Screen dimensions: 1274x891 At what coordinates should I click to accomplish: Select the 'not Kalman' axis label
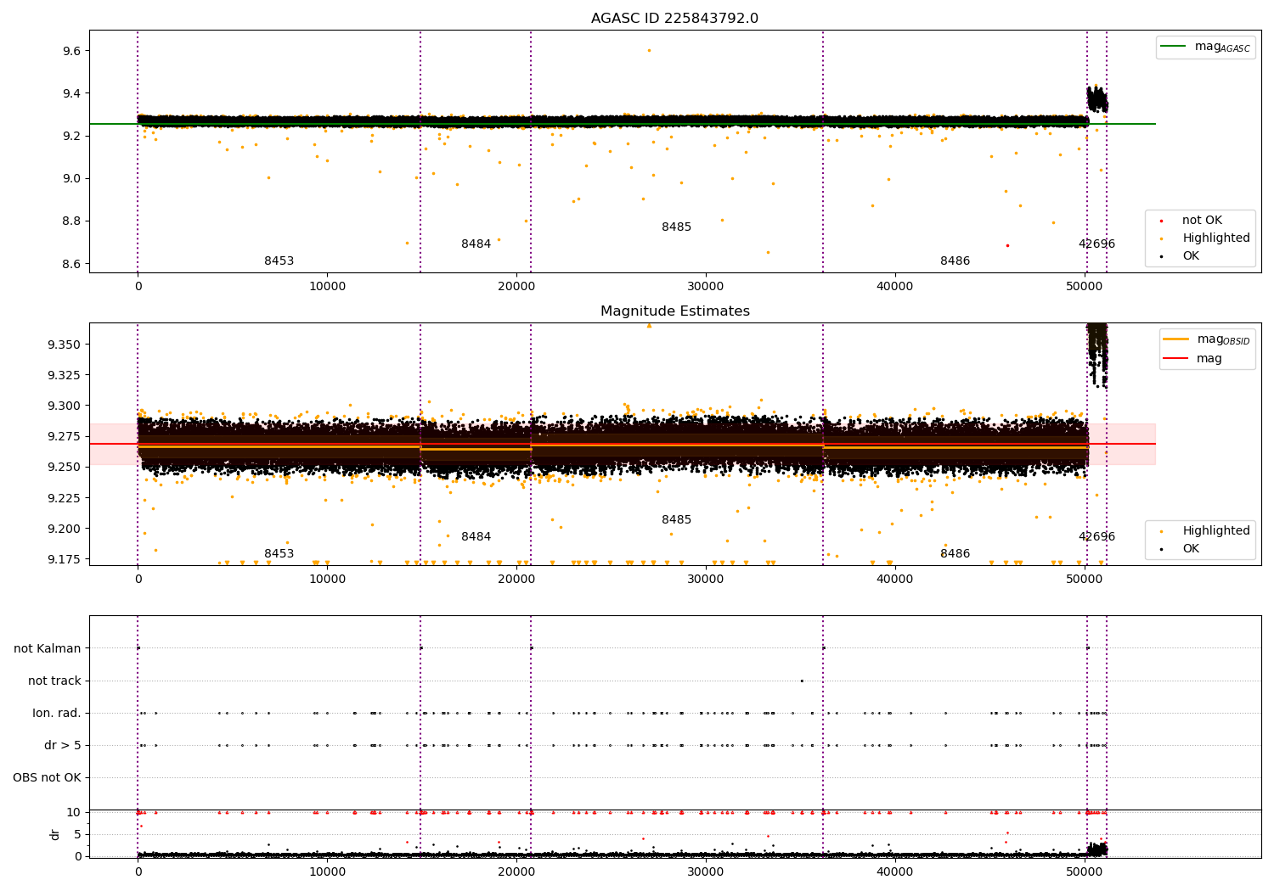(48, 649)
